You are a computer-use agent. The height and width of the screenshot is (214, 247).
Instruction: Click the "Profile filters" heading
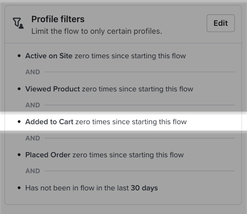pos(58,19)
